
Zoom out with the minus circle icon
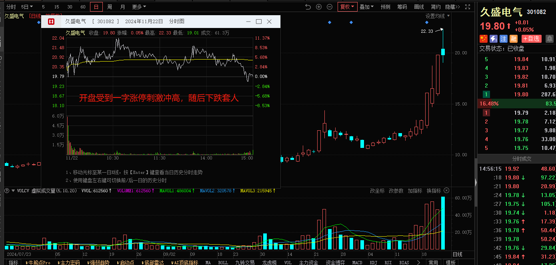click(x=330, y=7)
